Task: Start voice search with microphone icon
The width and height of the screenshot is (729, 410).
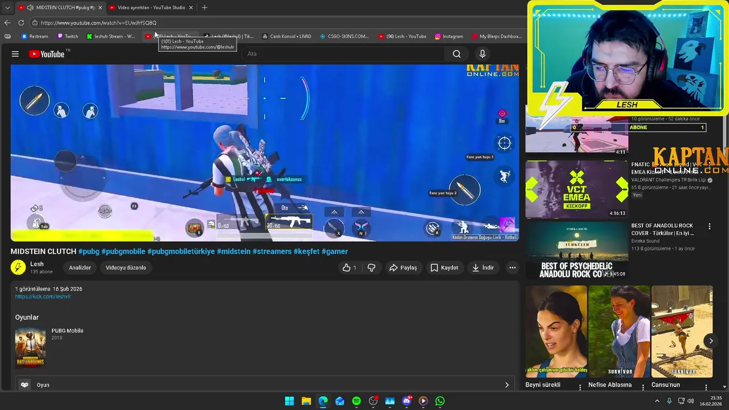Action: tap(482, 54)
